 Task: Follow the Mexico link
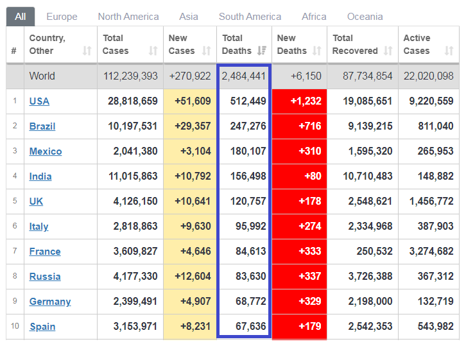[x=46, y=151]
